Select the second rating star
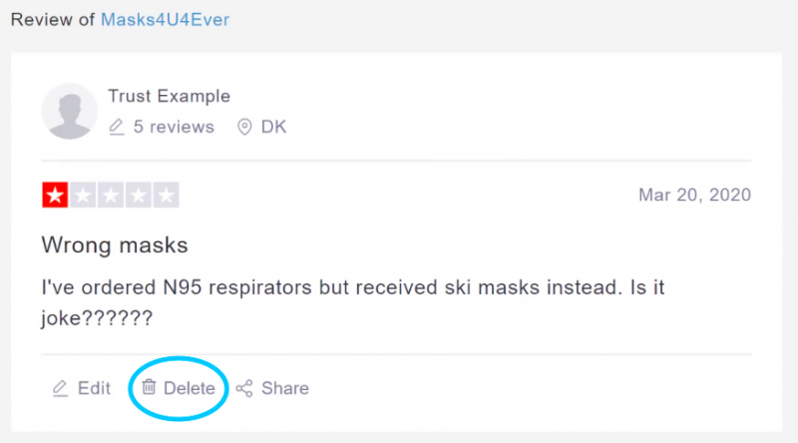Screen dimensions: 798x443 tap(82, 196)
